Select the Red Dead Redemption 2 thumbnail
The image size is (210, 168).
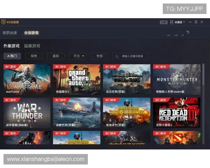[176, 112]
